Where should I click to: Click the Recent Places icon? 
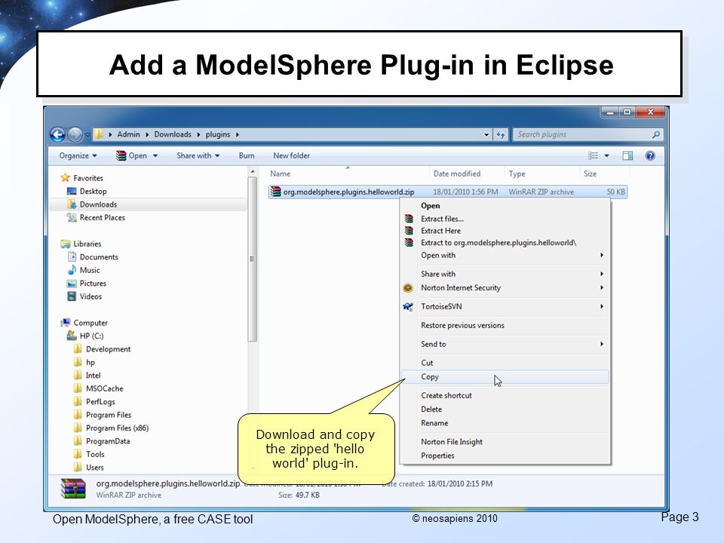[x=72, y=217]
